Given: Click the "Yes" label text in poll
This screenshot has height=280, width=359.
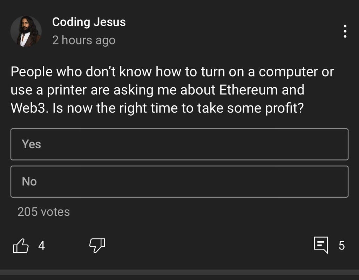Looking at the screenshot, I should click(31, 144).
